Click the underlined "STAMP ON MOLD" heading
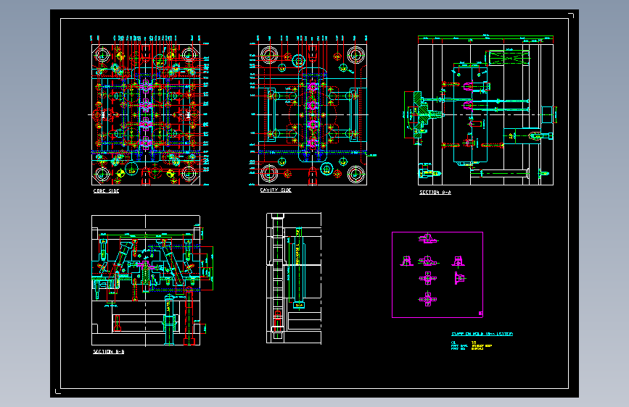The width and height of the screenshot is (629, 407). pyautogui.click(x=482, y=334)
